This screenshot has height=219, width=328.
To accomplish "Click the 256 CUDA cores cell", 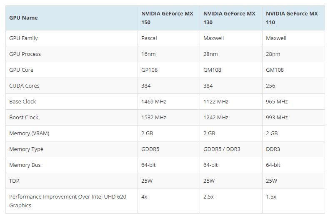I will (271, 86).
